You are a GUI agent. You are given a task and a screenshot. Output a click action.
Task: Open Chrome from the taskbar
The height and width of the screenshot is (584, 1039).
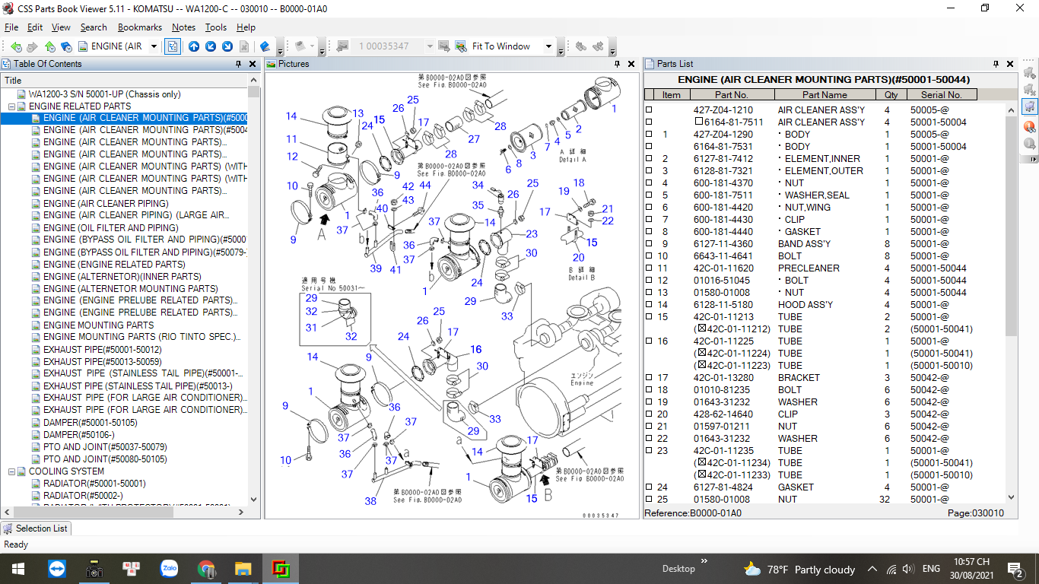coord(206,569)
